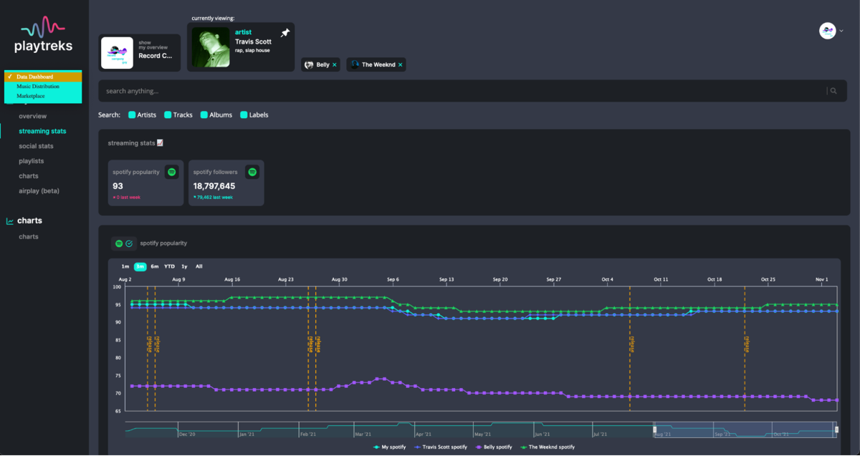Click the Belly avatar icon in chip
Screen dimensions: 860x456
click(x=309, y=64)
